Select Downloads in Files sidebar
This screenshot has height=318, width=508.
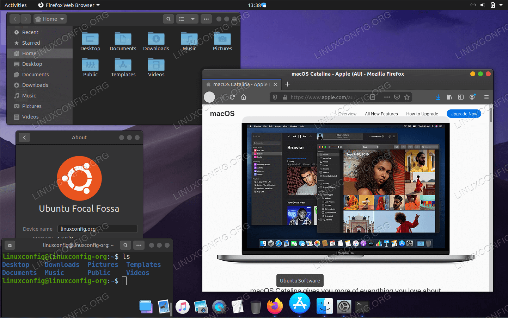(40, 85)
